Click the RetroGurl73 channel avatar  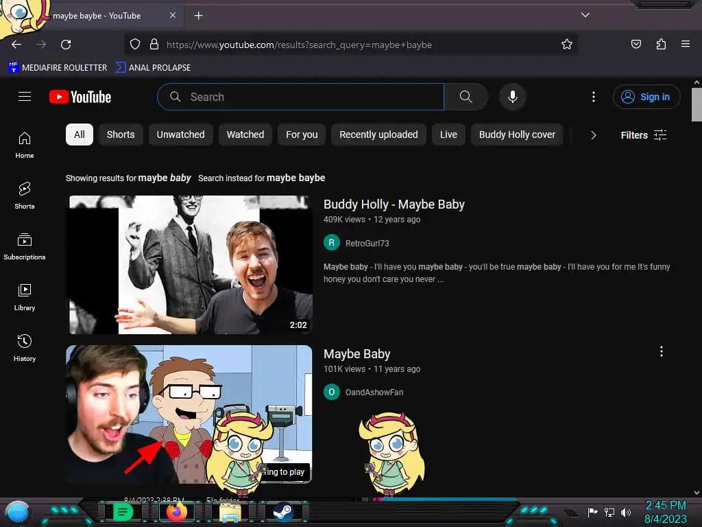pos(332,243)
